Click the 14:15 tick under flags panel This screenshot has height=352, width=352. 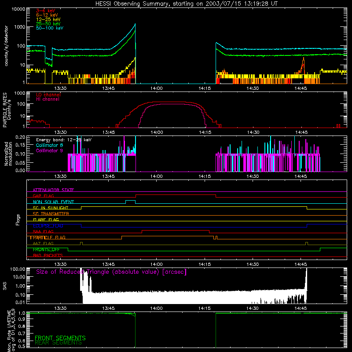click(205, 264)
